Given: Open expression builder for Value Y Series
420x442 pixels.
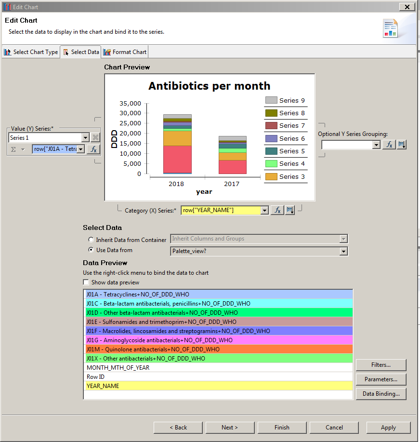Looking at the screenshot, I should click(x=94, y=149).
